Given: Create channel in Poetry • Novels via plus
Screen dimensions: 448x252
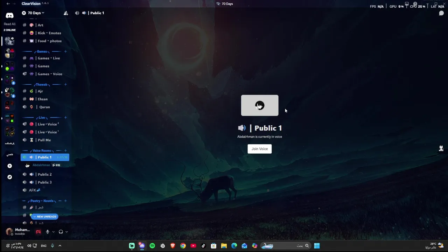Looking at the screenshot, I should (65, 201).
